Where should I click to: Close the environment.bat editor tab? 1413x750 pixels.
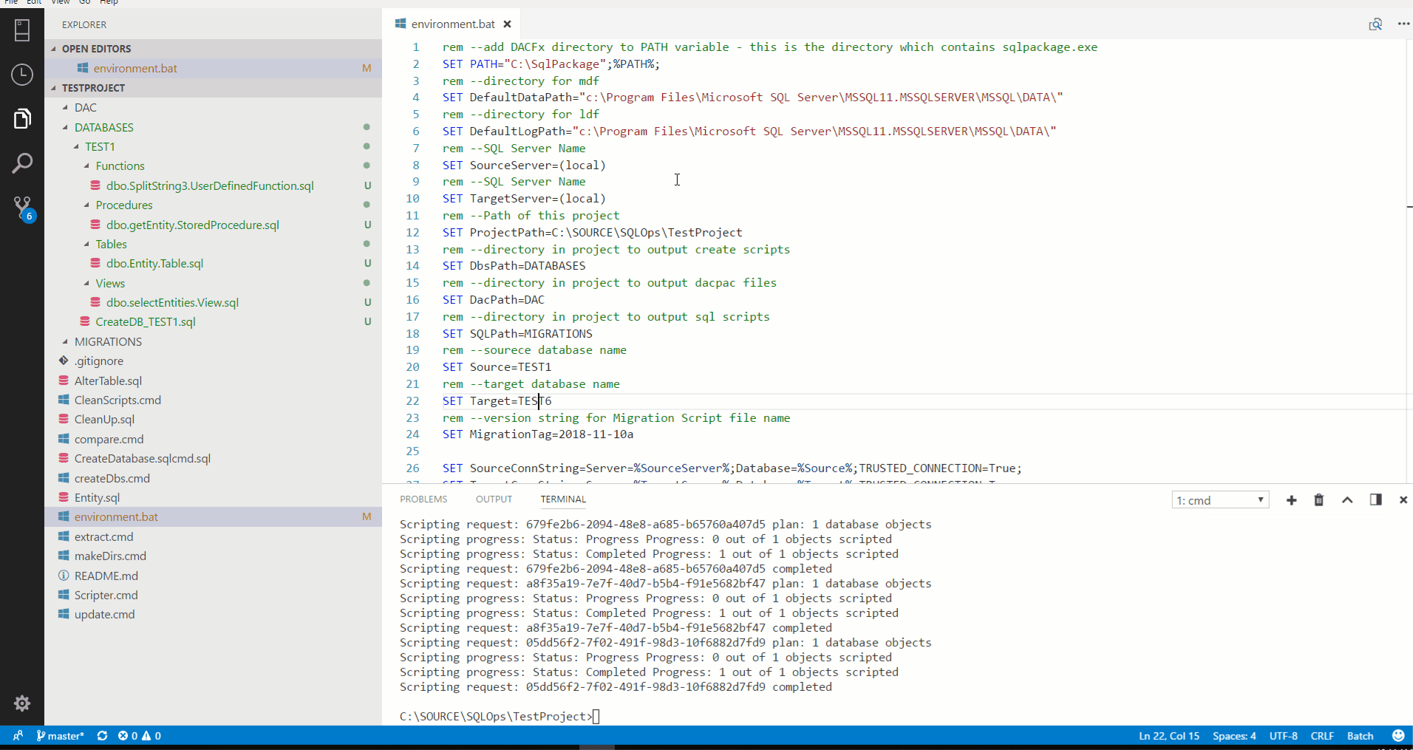click(x=507, y=24)
